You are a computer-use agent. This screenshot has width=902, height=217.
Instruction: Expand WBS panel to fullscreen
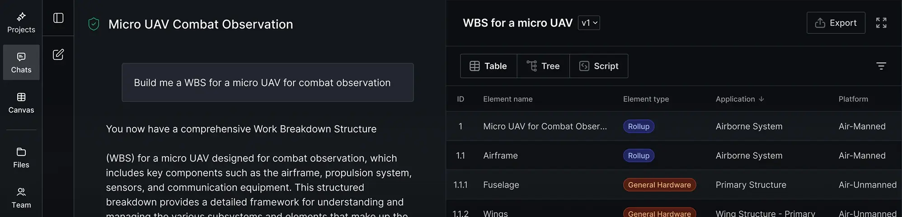pos(881,23)
